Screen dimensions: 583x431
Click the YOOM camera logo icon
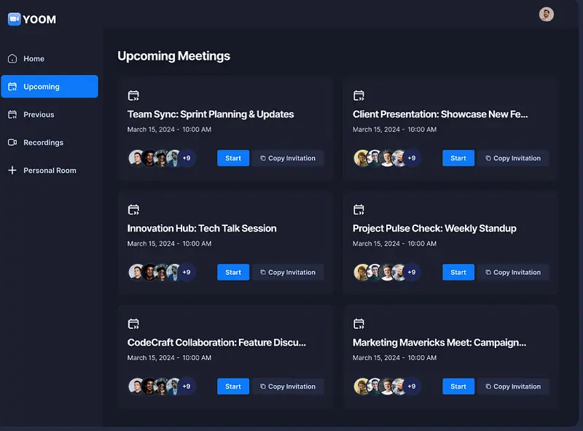pyautogui.click(x=14, y=20)
